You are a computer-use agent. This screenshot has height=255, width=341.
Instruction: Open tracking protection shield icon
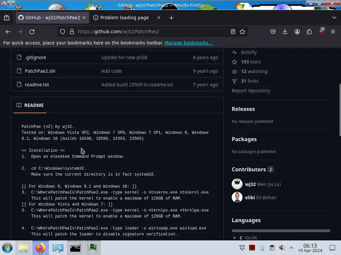click(x=63, y=32)
